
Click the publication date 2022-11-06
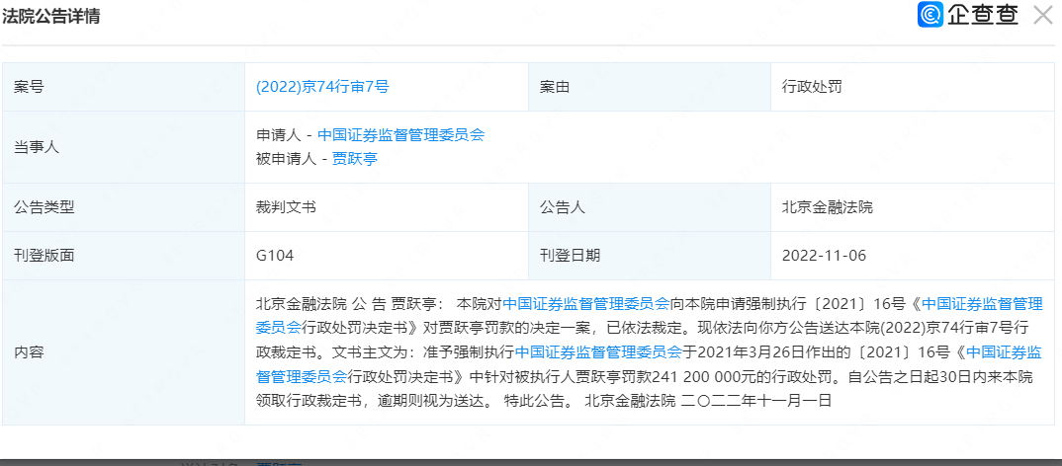[x=824, y=256]
